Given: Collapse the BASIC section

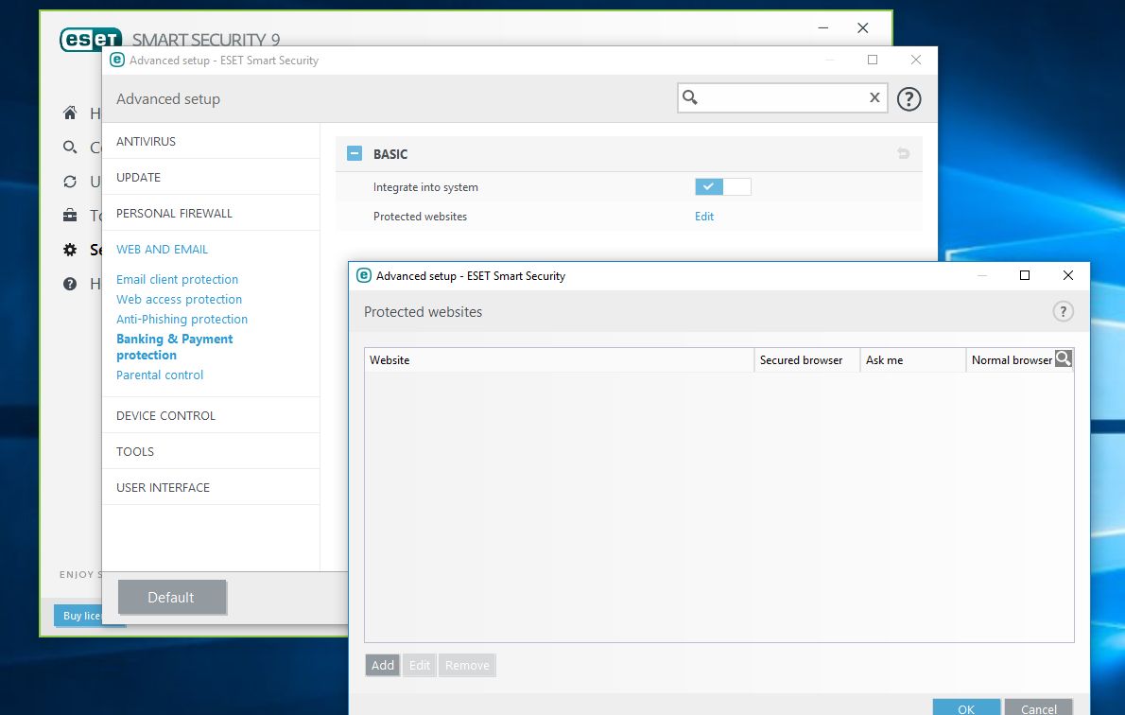Looking at the screenshot, I should (x=355, y=153).
